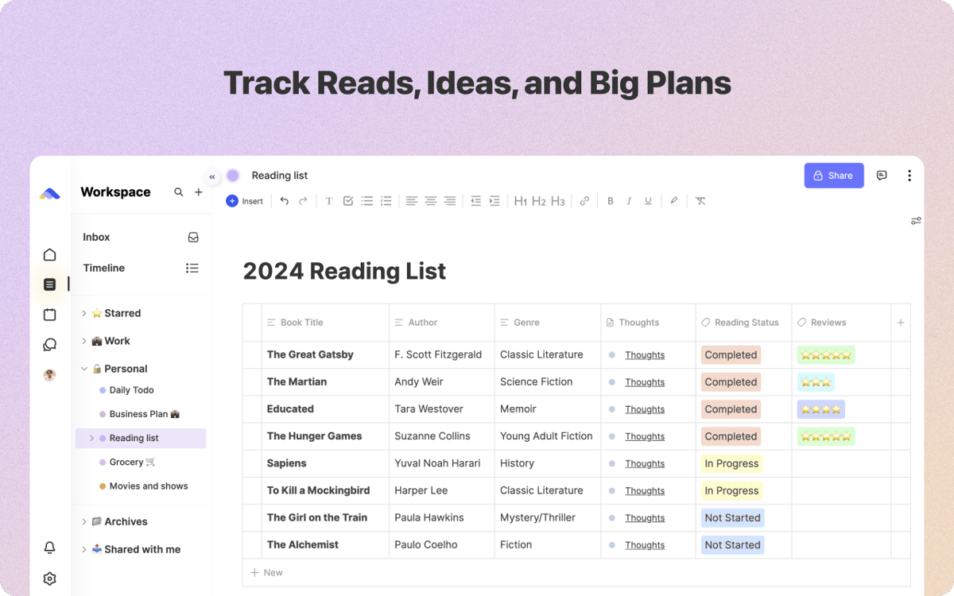Click the Share button

tap(833, 176)
